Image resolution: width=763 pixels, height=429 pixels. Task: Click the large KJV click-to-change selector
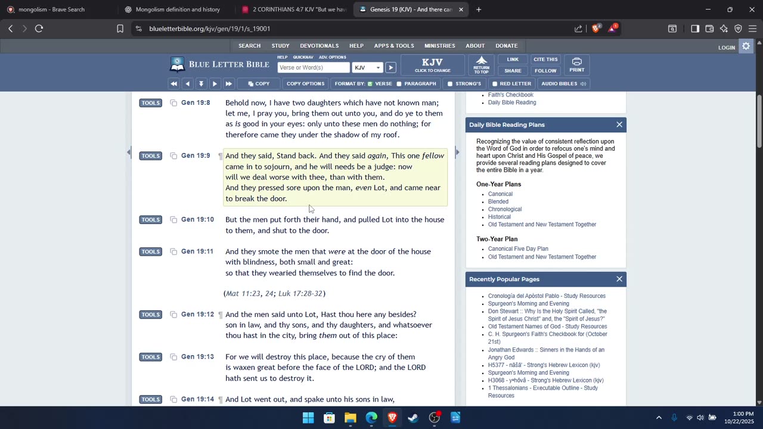[x=432, y=65]
